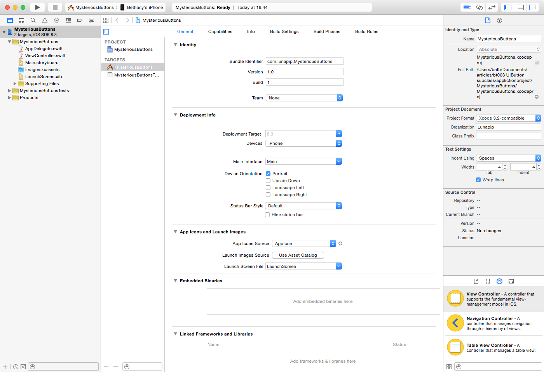The width and height of the screenshot is (544, 372).
Task: Open Project Format dropdown
Action: pyautogui.click(x=509, y=118)
